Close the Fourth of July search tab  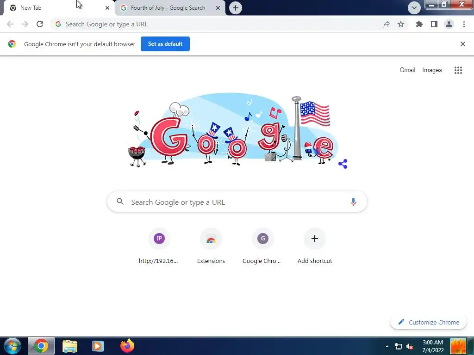[218, 8]
